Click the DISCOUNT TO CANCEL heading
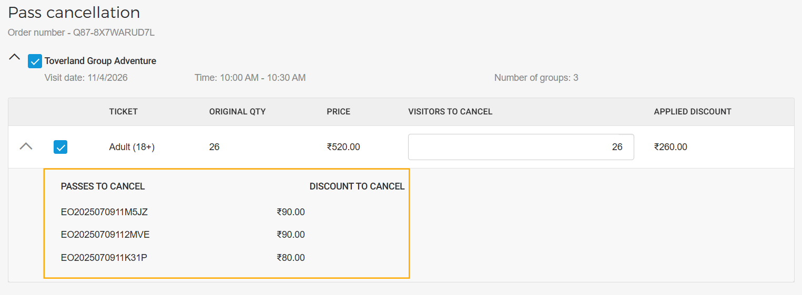802x295 pixels. (x=357, y=186)
